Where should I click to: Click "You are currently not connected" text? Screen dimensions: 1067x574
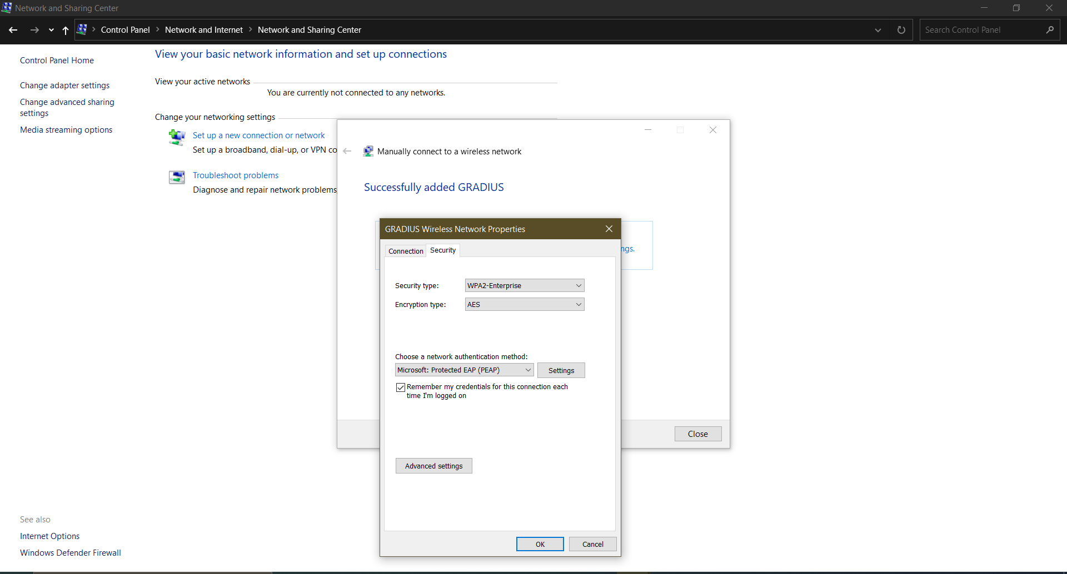(356, 93)
